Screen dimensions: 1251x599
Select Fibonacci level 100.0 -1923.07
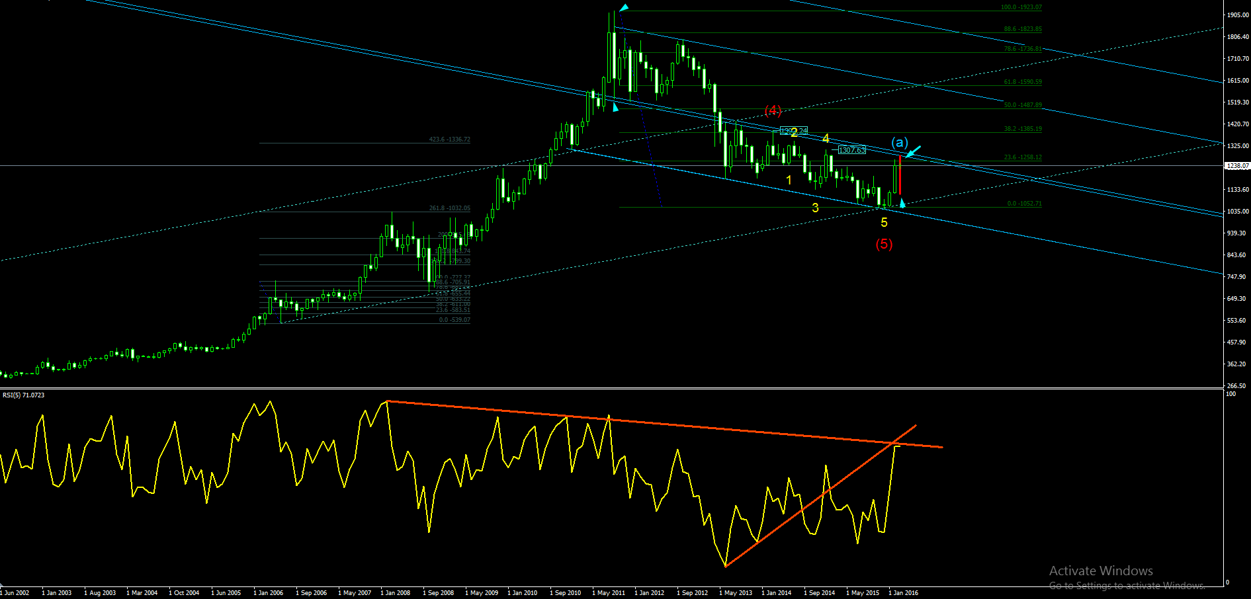[x=1021, y=7]
